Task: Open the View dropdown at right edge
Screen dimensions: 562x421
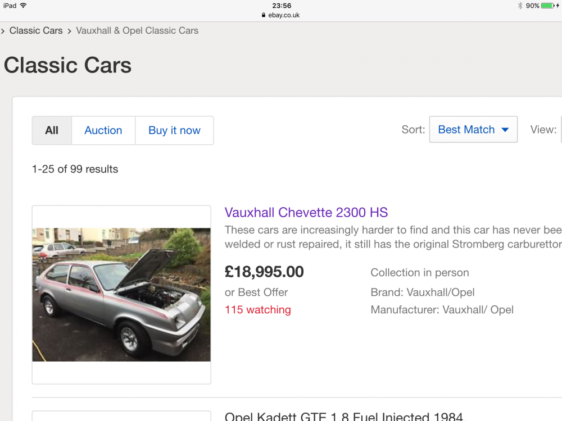Action: pyautogui.click(x=561, y=129)
